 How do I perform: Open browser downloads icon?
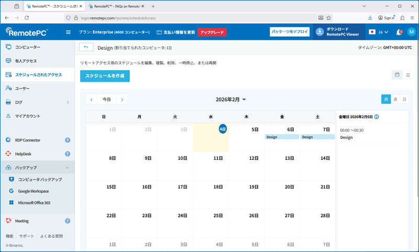[370, 18]
